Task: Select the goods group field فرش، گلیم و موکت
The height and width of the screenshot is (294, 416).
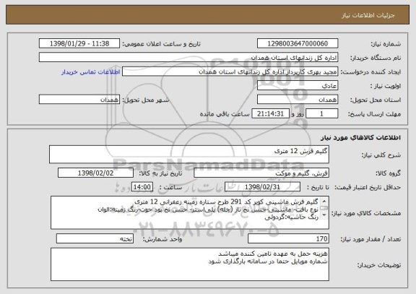Action: [261, 173]
